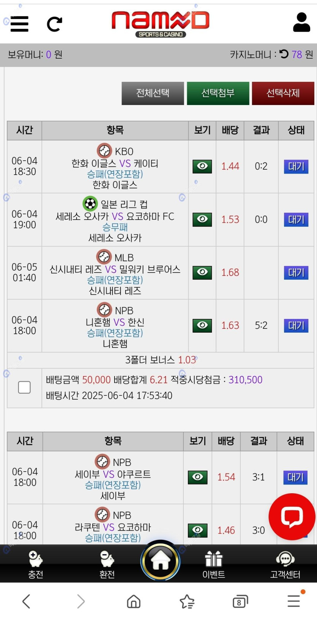Screen dimensions: 317x620
Task: View details of KBO 한화 이글스 match
Action: [x=202, y=166]
